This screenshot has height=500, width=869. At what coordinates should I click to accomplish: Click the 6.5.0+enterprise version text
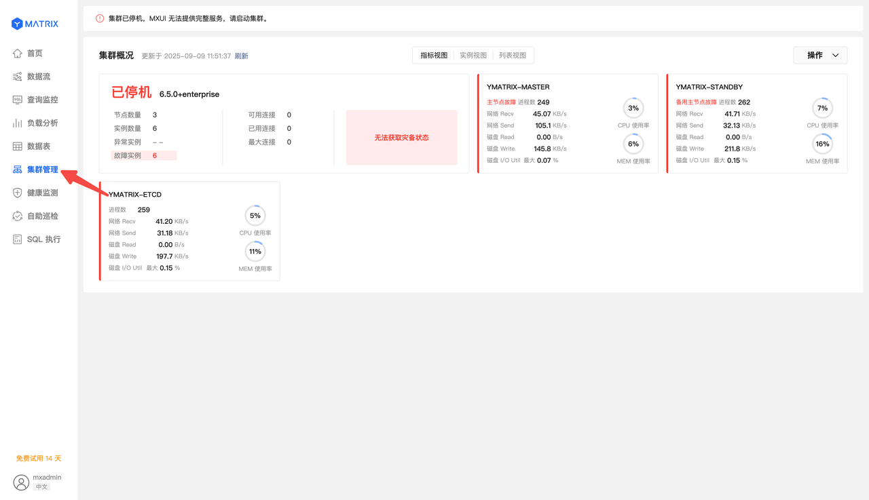click(x=189, y=94)
